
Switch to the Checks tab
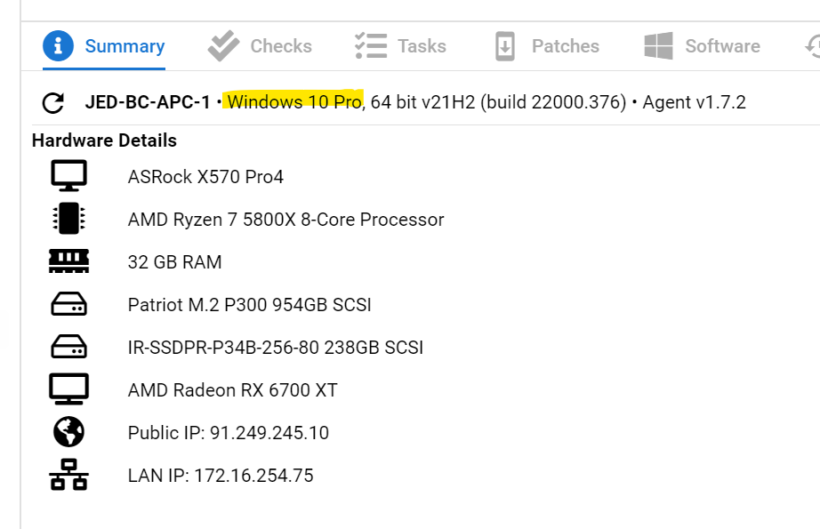tap(278, 45)
